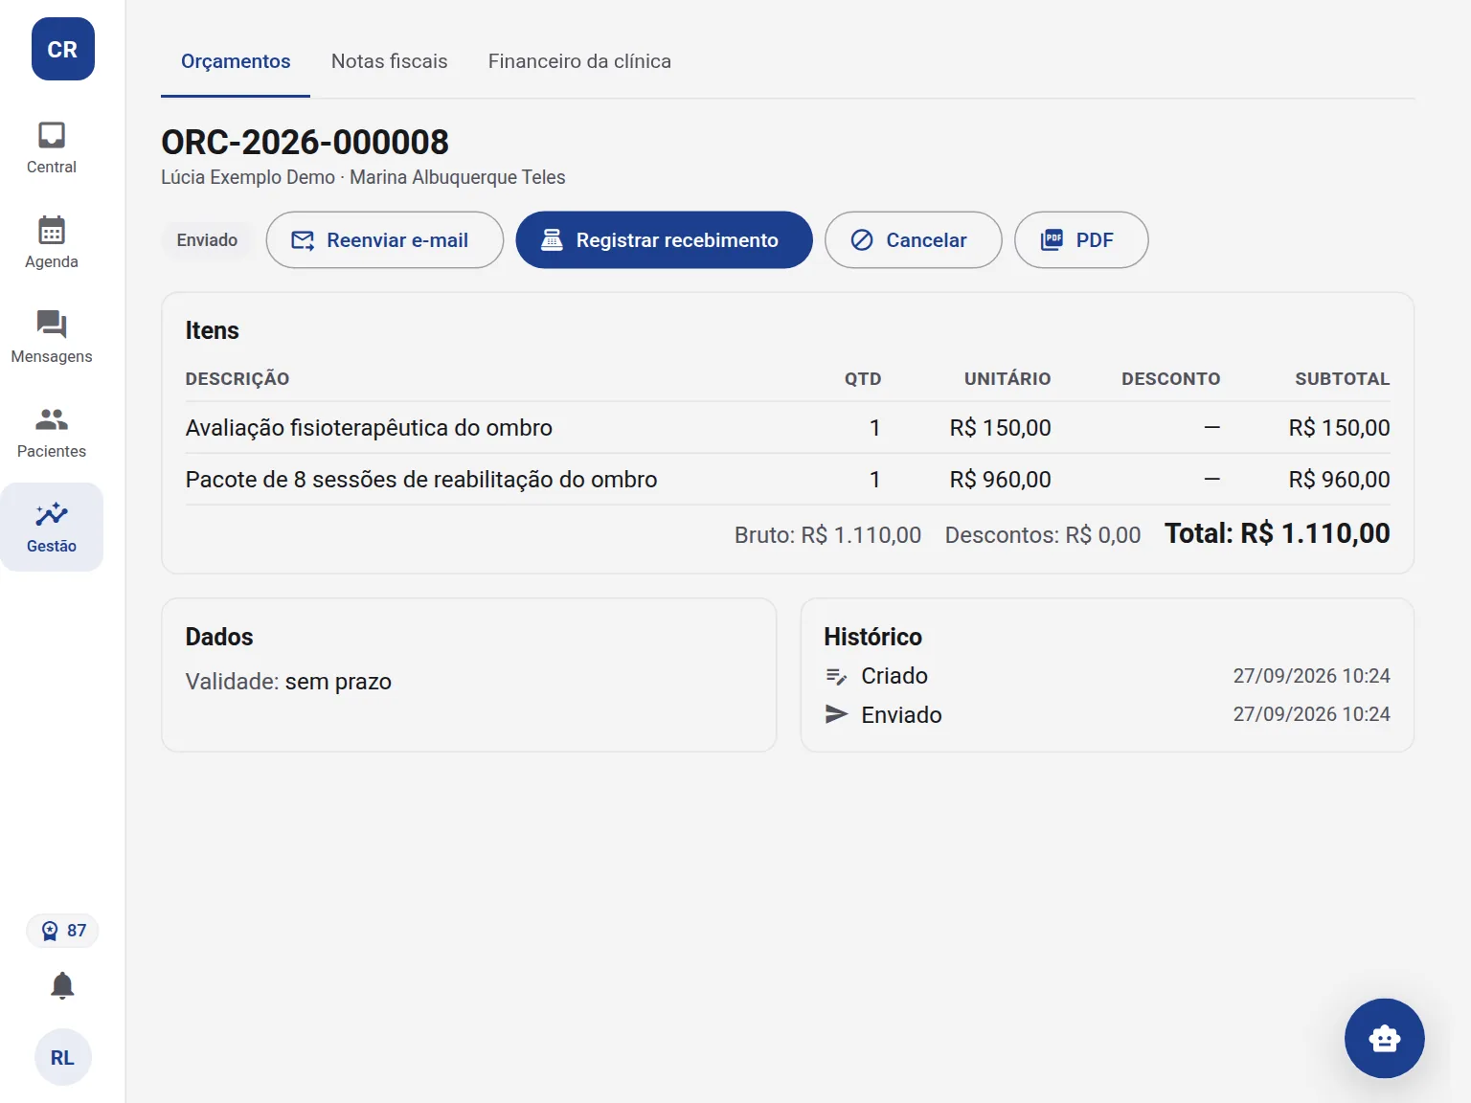
Task: Click Registrar recebimento
Action: (665, 240)
